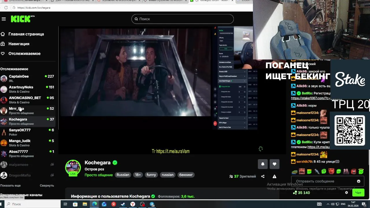Open Просто общение category link under Kochegara

coord(99,175)
